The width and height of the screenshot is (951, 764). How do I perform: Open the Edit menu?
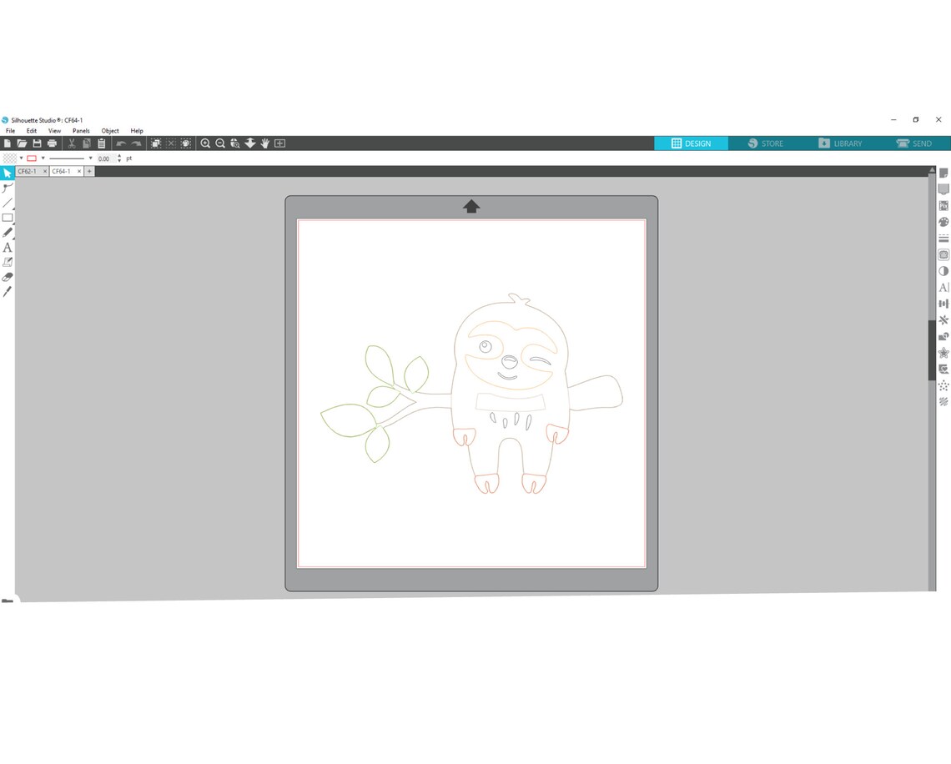[x=32, y=131]
